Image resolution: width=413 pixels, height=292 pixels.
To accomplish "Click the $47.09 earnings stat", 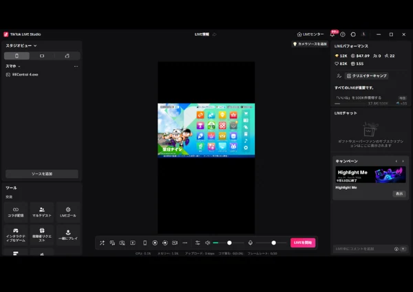I will point(360,56).
